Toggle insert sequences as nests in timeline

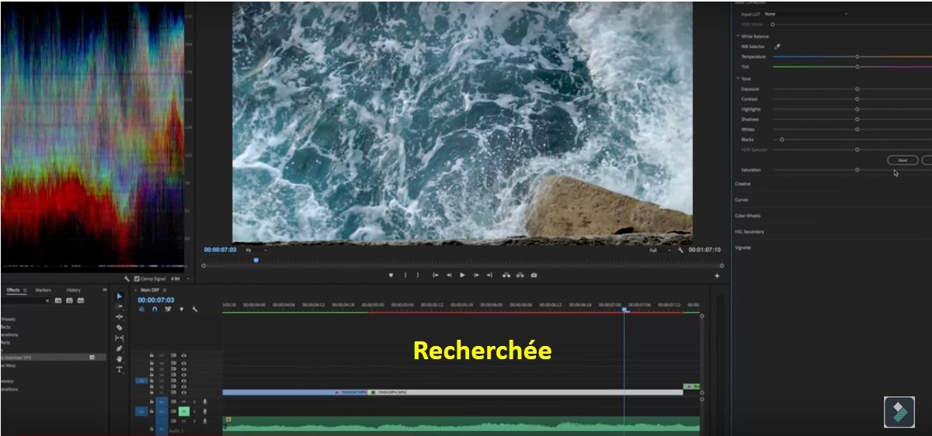141,309
